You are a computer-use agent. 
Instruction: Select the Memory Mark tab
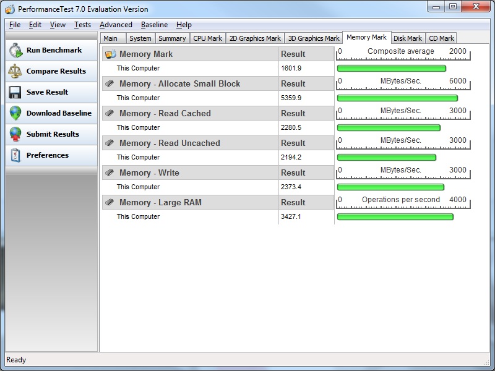(x=366, y=37)
